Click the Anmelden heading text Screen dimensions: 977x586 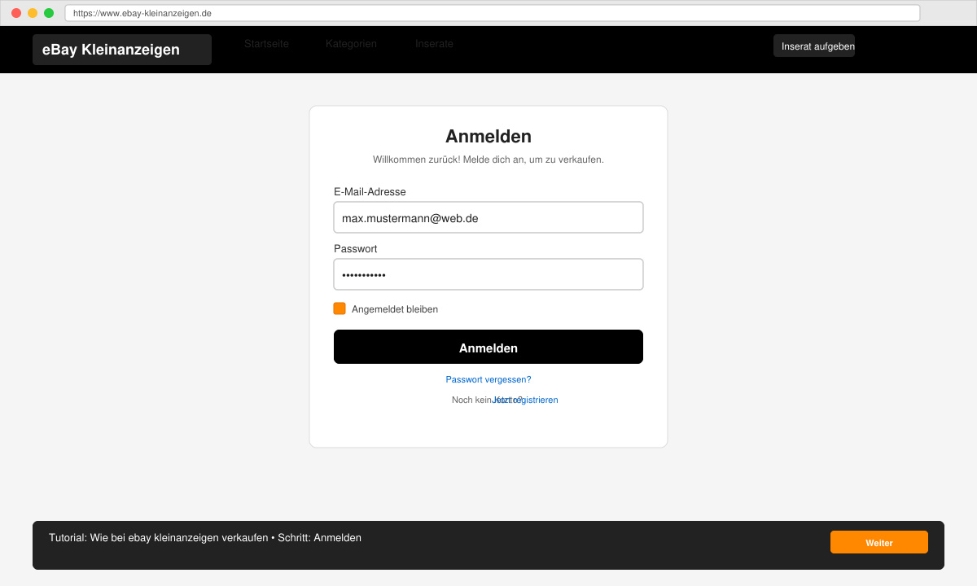tap(488, 136)
